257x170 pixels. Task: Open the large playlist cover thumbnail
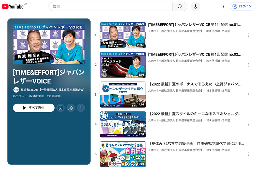49,44
